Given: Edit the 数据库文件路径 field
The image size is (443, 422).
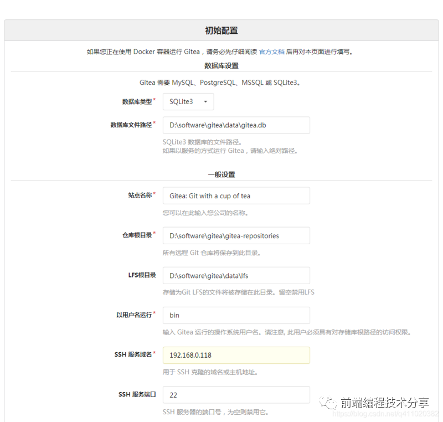Looking at the screenshot, I should pyautogui.click(x=236, y=125).
